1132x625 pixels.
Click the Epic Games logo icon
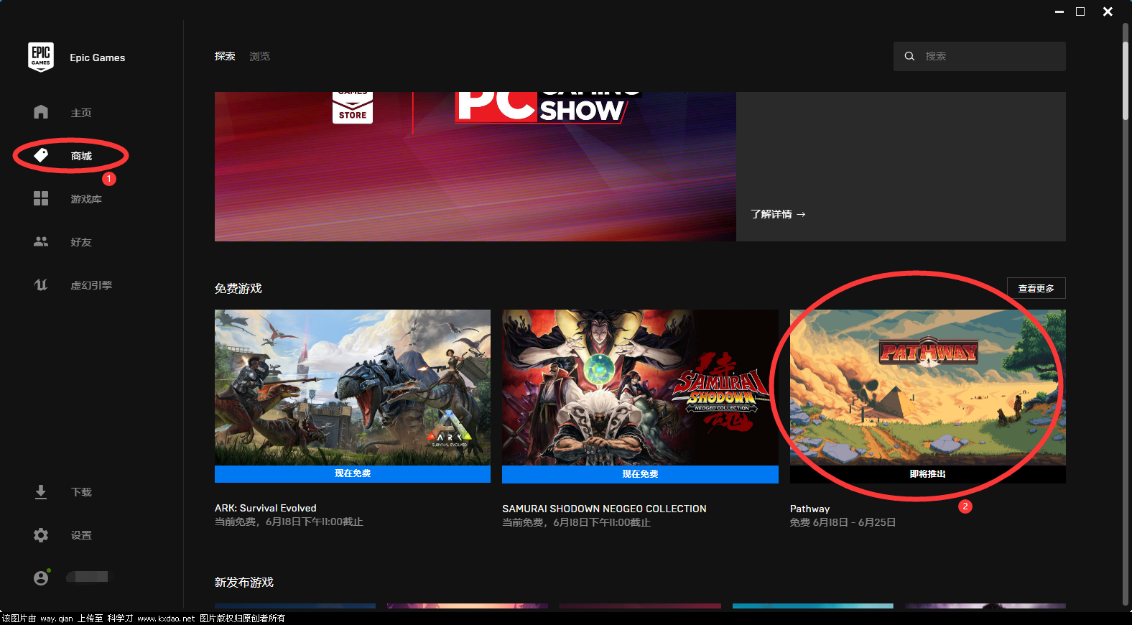[41, 57]
